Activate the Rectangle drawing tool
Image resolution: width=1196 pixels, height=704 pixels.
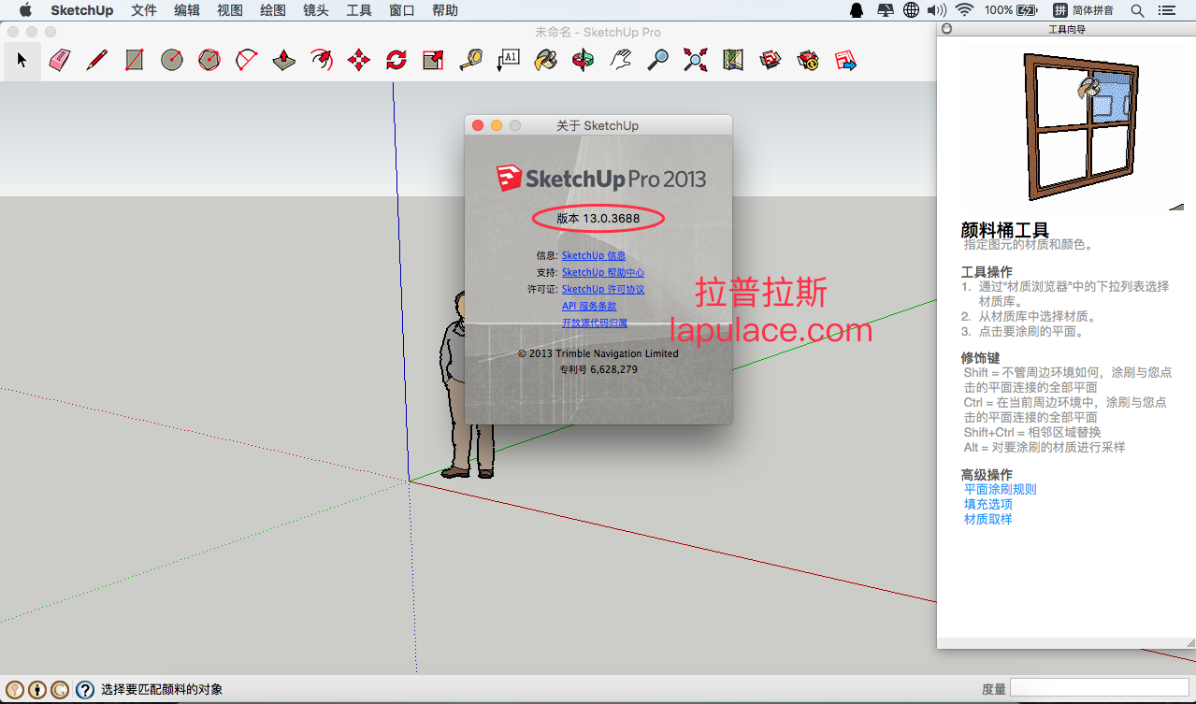coord(135,61)
